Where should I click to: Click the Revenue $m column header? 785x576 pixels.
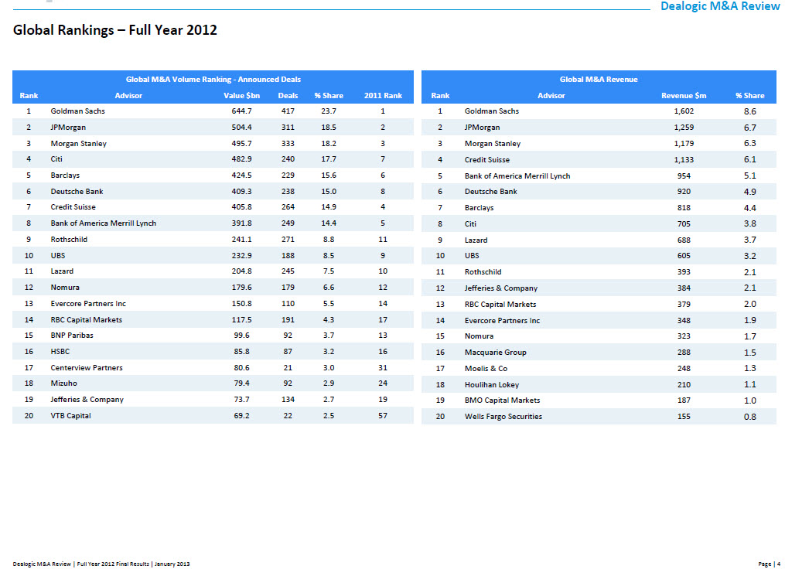pos(684,95)
